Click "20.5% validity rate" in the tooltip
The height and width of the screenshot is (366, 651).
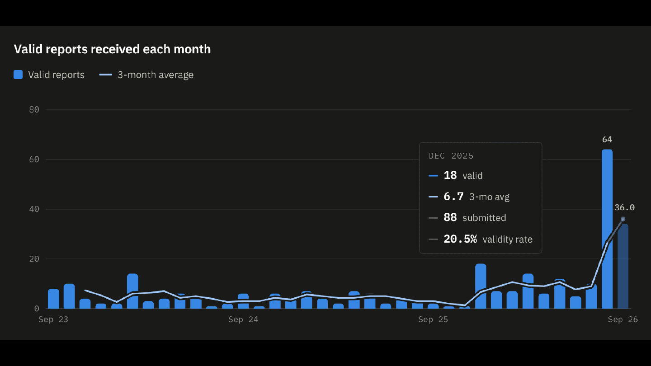click(488, 239)
